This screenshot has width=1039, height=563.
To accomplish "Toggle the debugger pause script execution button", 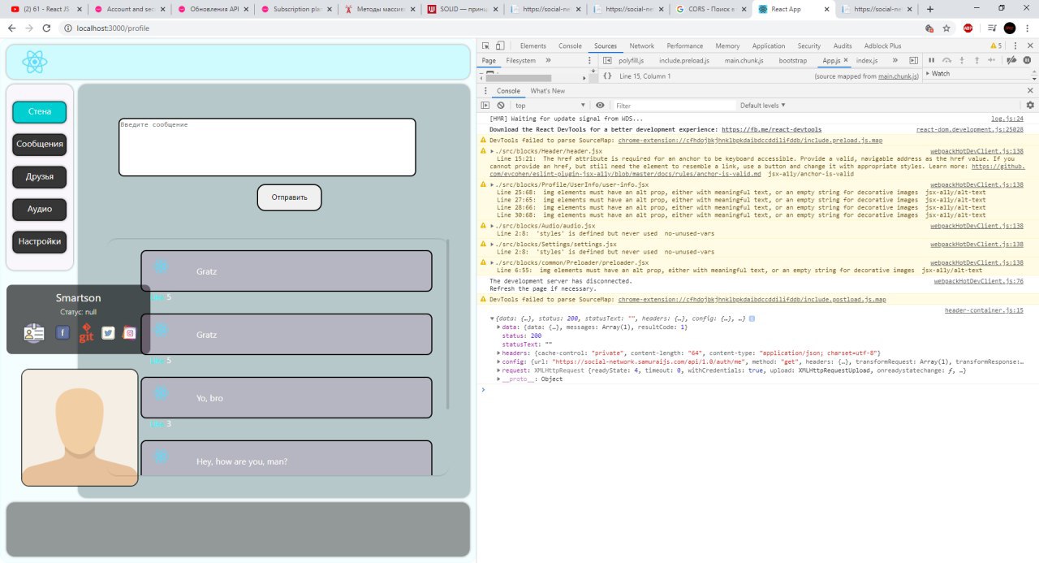I will click(931, 60).
